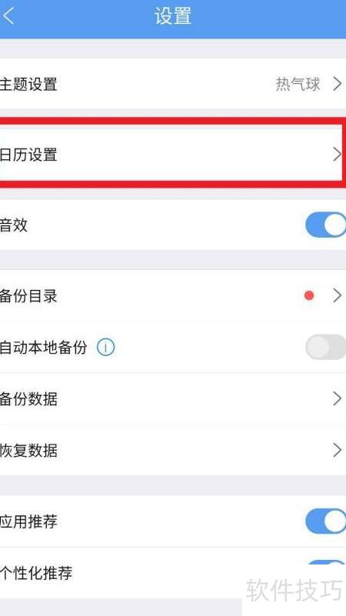Open the 主题设置 menu row
Screen dimensions: 346x616
click(173, 84)
